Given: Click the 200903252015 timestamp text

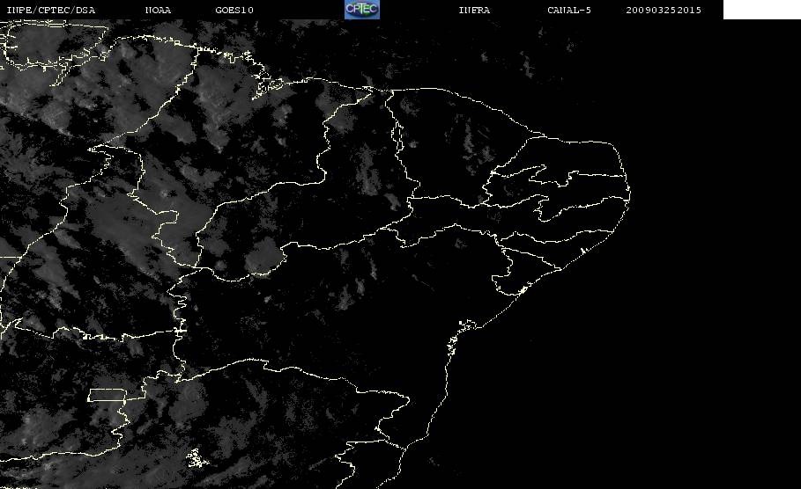Looking at the screenshot, I should 664,10.
